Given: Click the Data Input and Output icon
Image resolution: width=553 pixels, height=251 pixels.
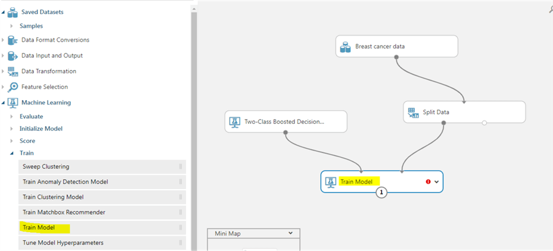Looking at the screenshot, I should [x=13, y=56].
